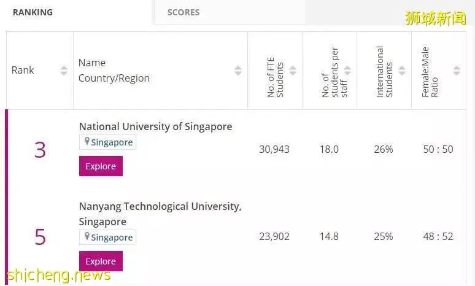Sort table by Rank column arrows

tap(64, 71)
